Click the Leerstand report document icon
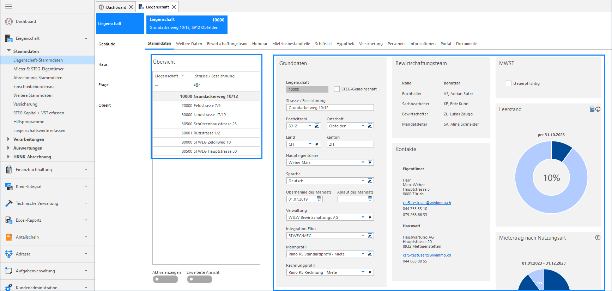 point(592,109)
